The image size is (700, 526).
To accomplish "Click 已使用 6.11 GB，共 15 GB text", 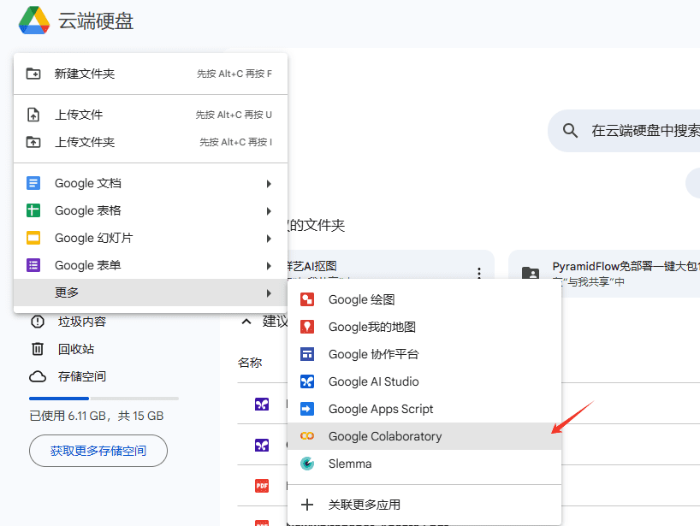I will click(x=97, y=417).
